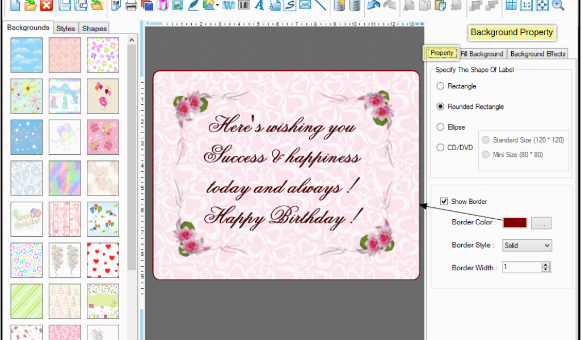Open the Styles tab

pyautogui.click(x=66, y=28)
